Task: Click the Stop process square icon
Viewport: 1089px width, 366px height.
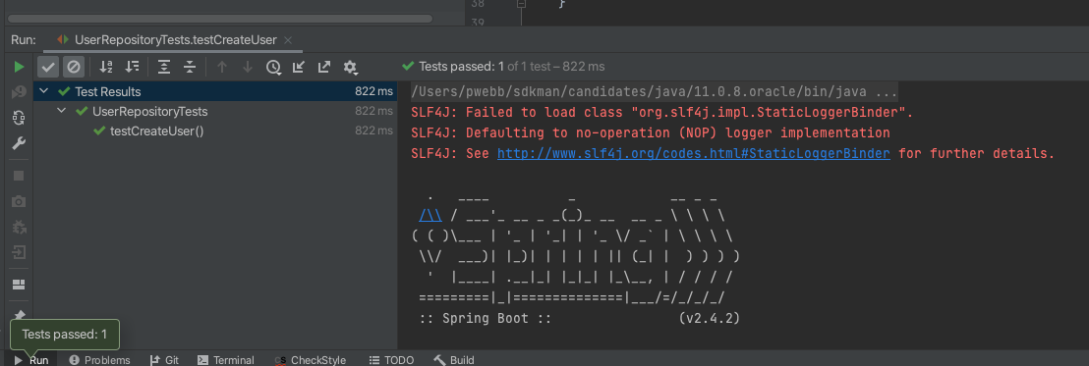Action: [19, 176]
